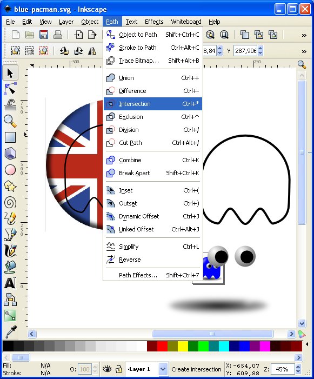Toggle color-managed view at canvas corner
The width and height of the screenshot is (314, 379).
(x=302, y=334)
